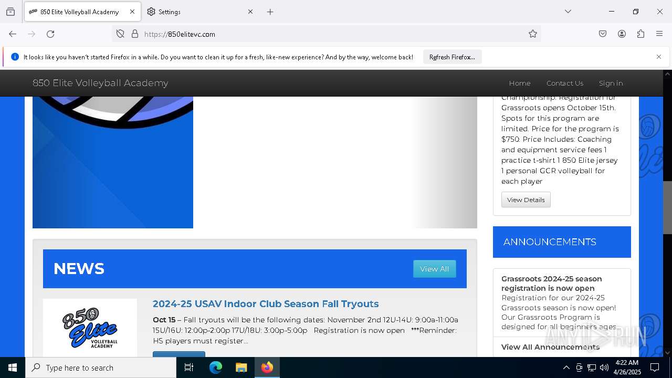
Task: Launch Microsoft Edge from taskbar
Action: tap(216, 367)
